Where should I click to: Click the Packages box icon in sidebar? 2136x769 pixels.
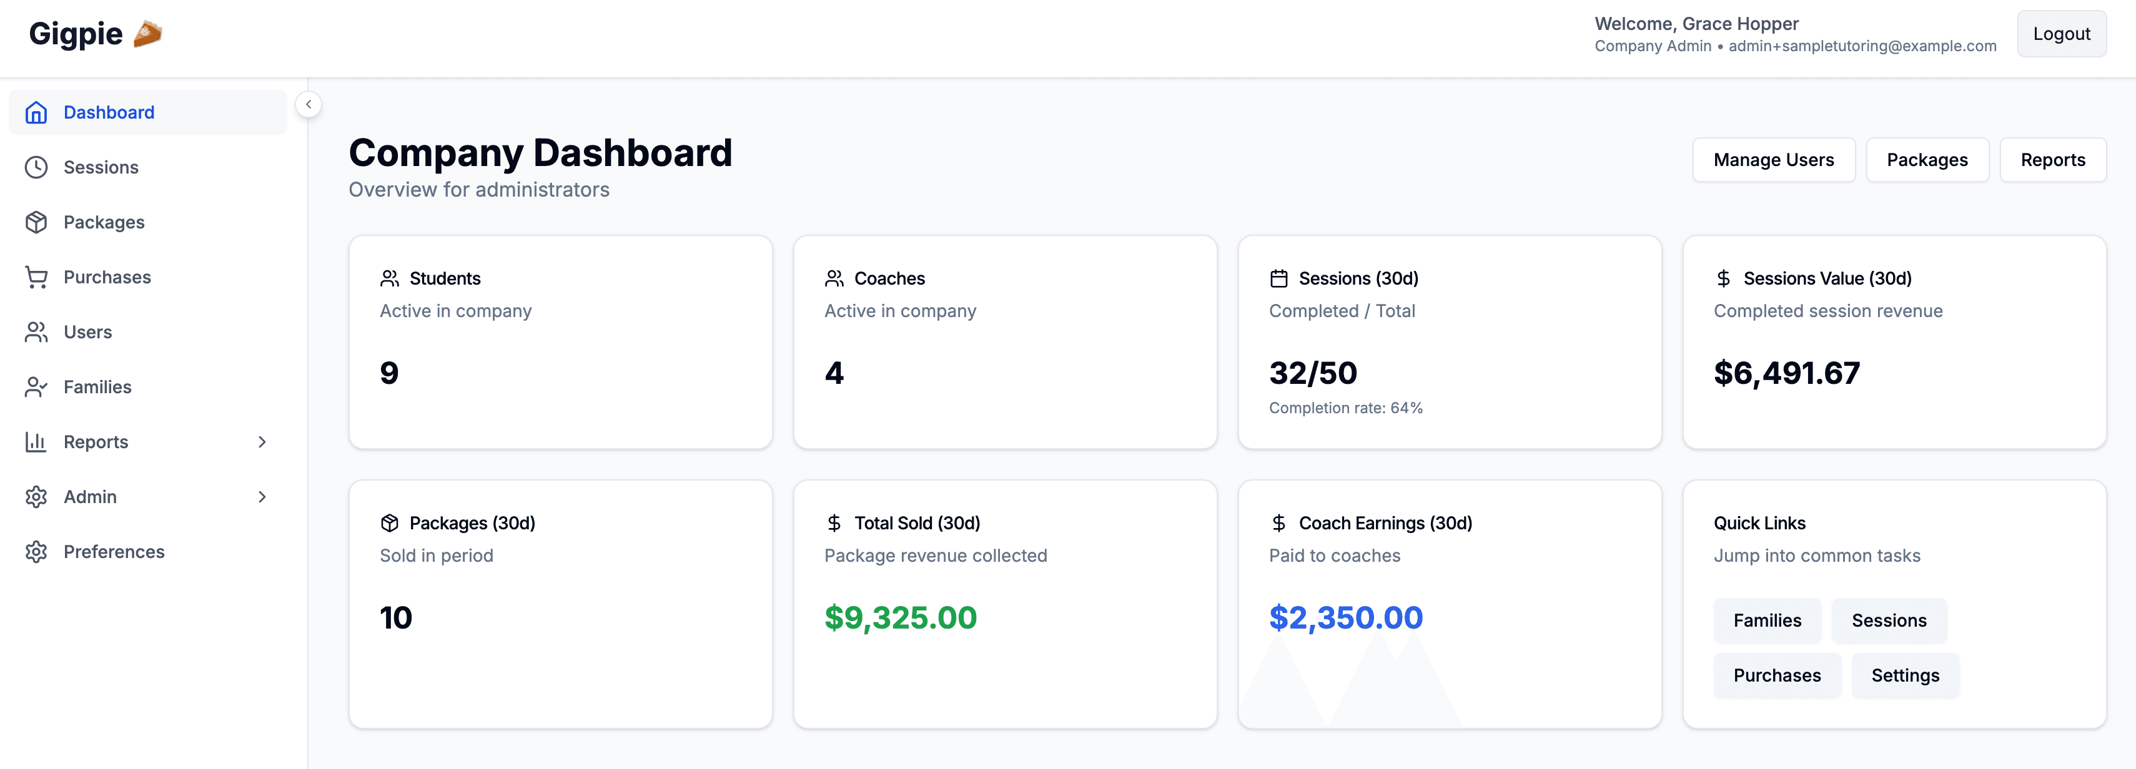(36, 222)
